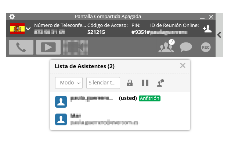Viewport: 231px width, 146px height.
Task: Open the settings gear icon
Action: pyautogui.click(x=12, y=17)
